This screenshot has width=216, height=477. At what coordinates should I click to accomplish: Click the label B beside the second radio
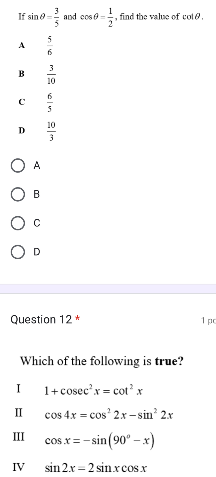point(36,194)
